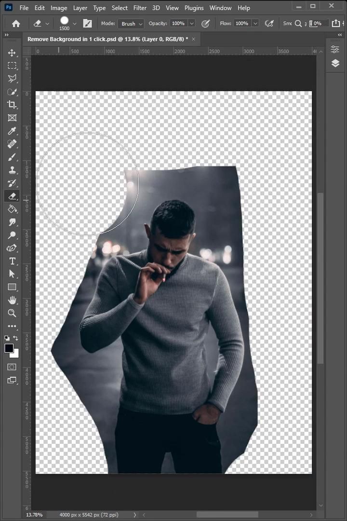Toggle pressure for opacity button
The width and height of the screenshot is (347, 521).
205,24
